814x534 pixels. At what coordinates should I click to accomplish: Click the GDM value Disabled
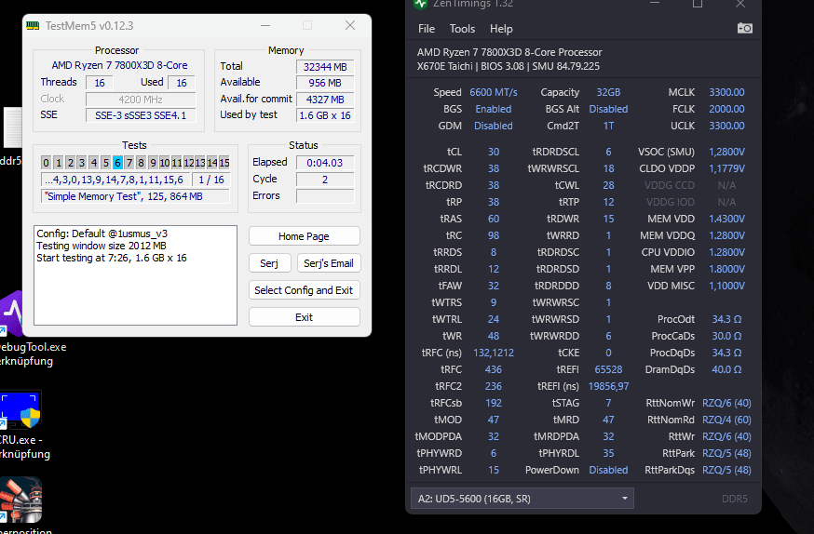[494, 126]
